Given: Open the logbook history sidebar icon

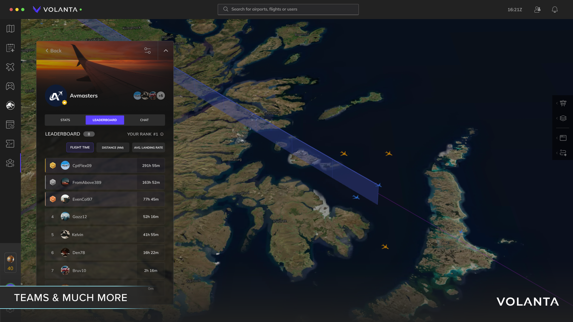Looking at the screenshot, I should (10, 124).
